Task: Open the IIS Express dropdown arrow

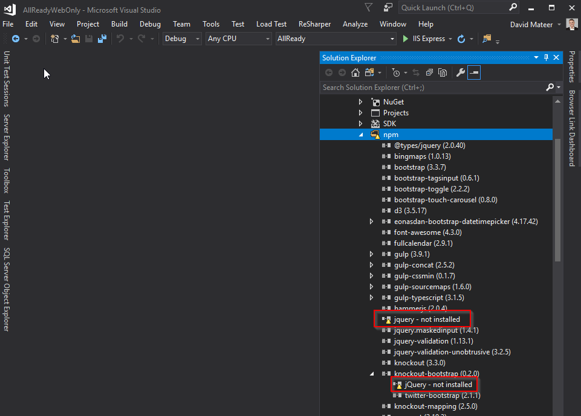Action: 450,39
